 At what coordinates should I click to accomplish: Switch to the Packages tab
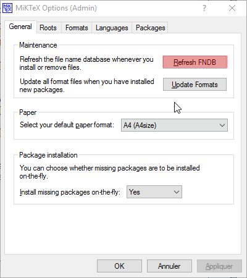tap(151, 28)
